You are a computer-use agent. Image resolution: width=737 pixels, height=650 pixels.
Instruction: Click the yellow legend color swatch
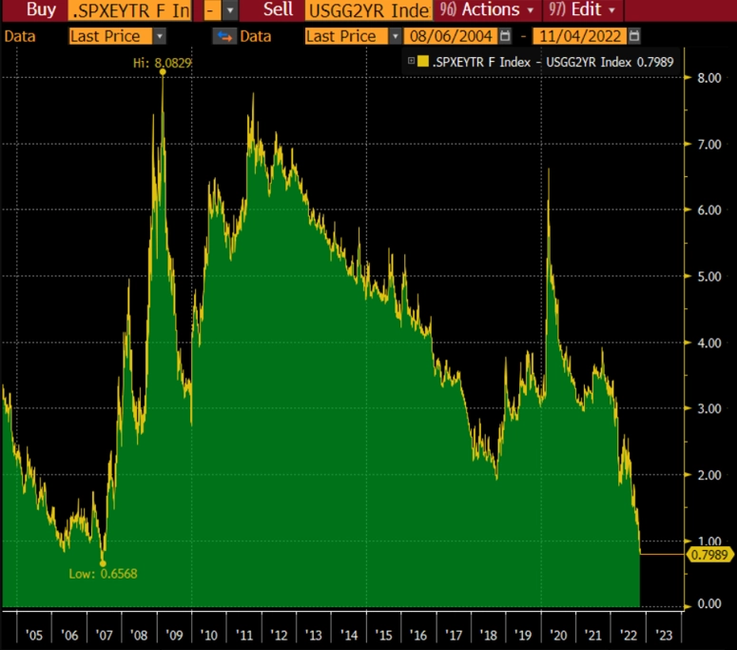[423, 61]
